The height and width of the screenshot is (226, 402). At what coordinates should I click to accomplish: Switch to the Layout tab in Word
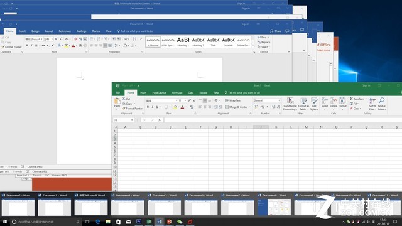[49, 31]
